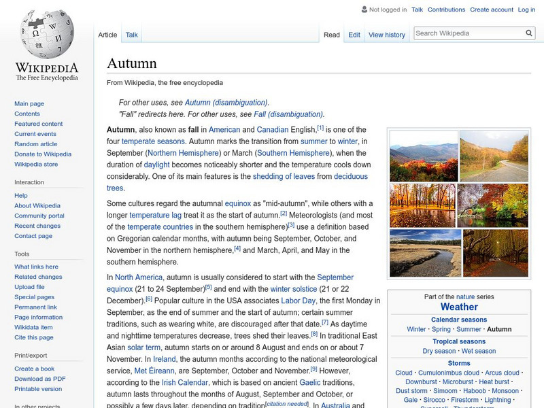This screenshot has width=544, height=408.
Task: Click the search magnifier icon
Action: click(529, 33)
